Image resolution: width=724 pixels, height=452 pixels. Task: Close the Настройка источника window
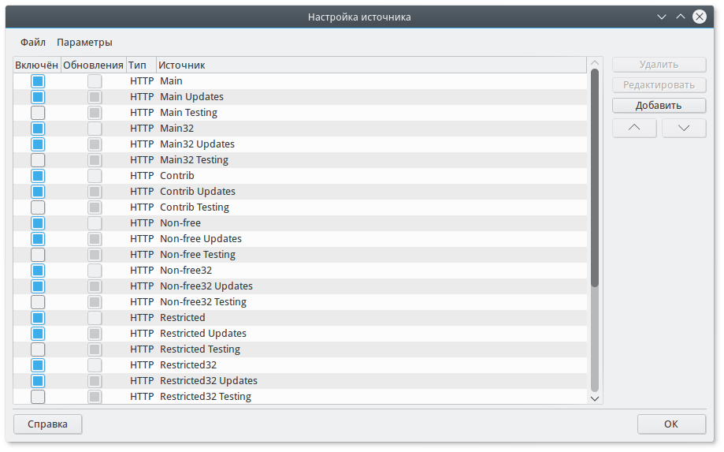tap(699, 17)
